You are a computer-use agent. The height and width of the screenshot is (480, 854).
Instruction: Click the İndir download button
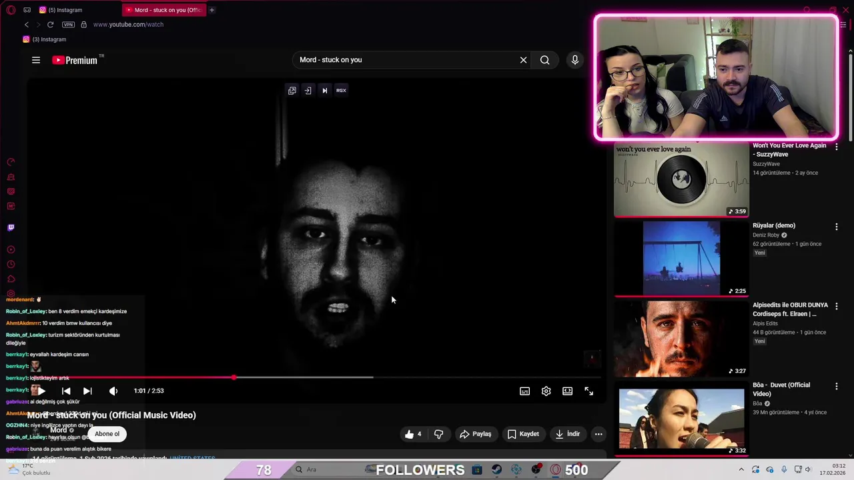(568, 434)
